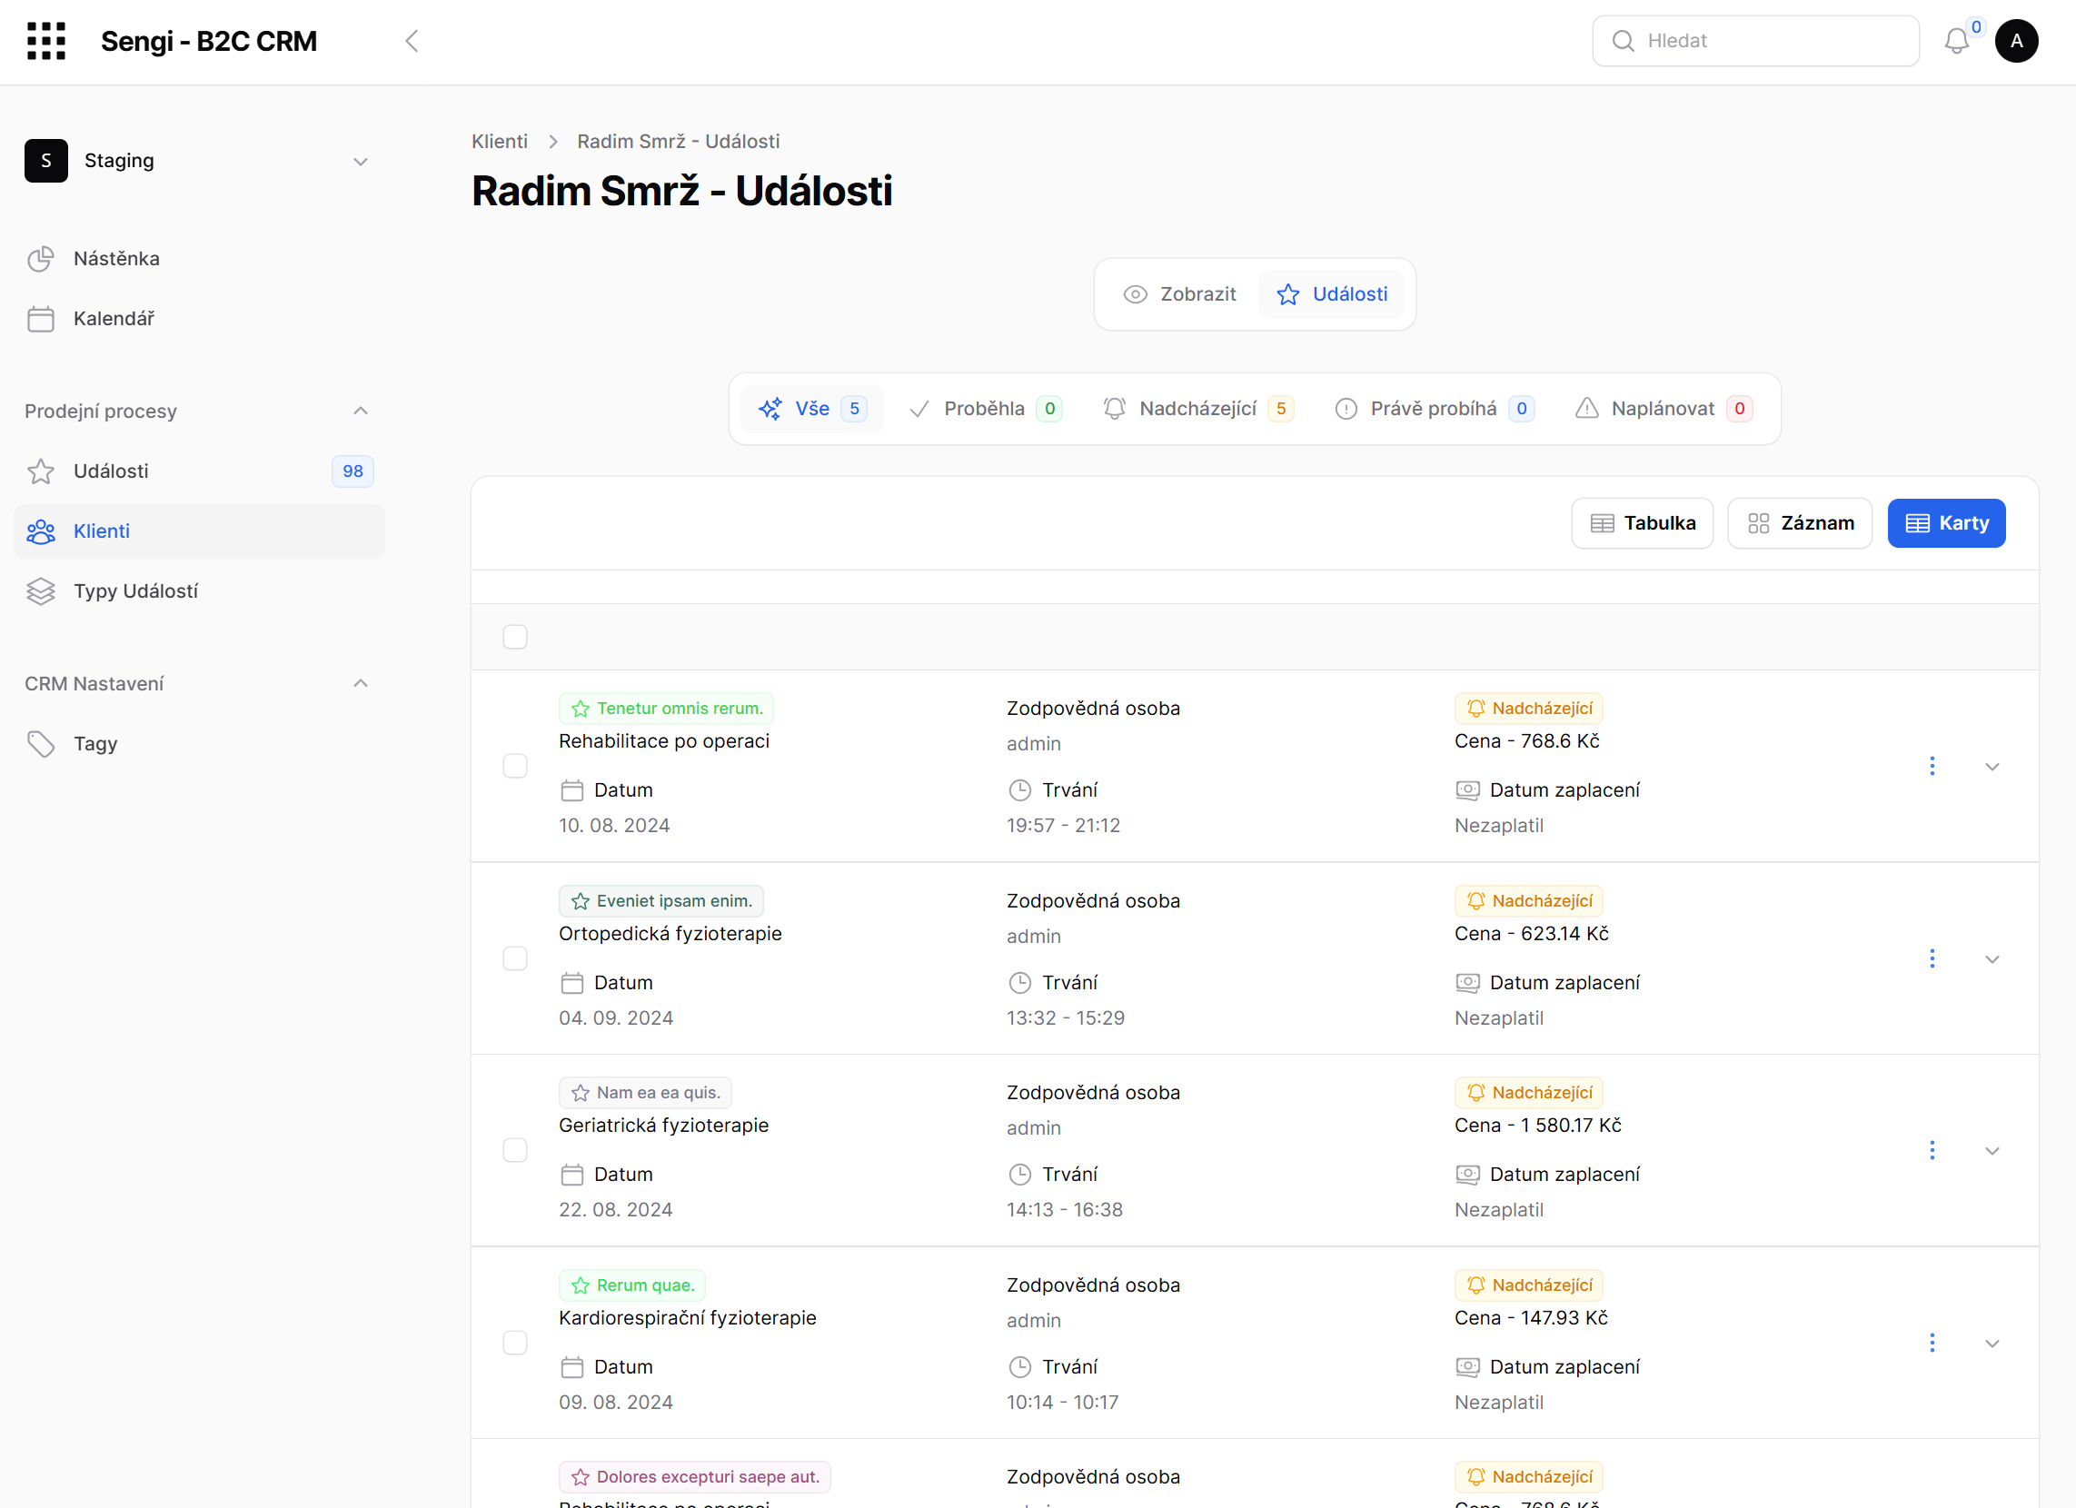Select the Právě probíhá filter tab
The height and width of the screenshot is (1508, 2076).
pyautogui.click(x=1435, y=409)
